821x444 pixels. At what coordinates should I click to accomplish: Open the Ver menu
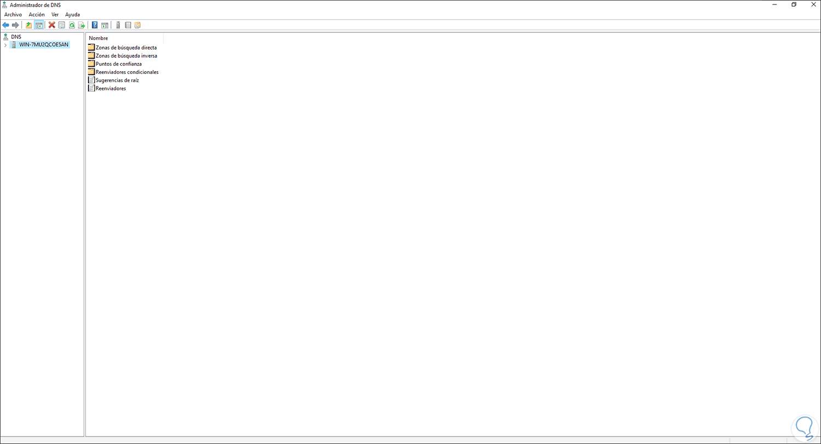55,14
